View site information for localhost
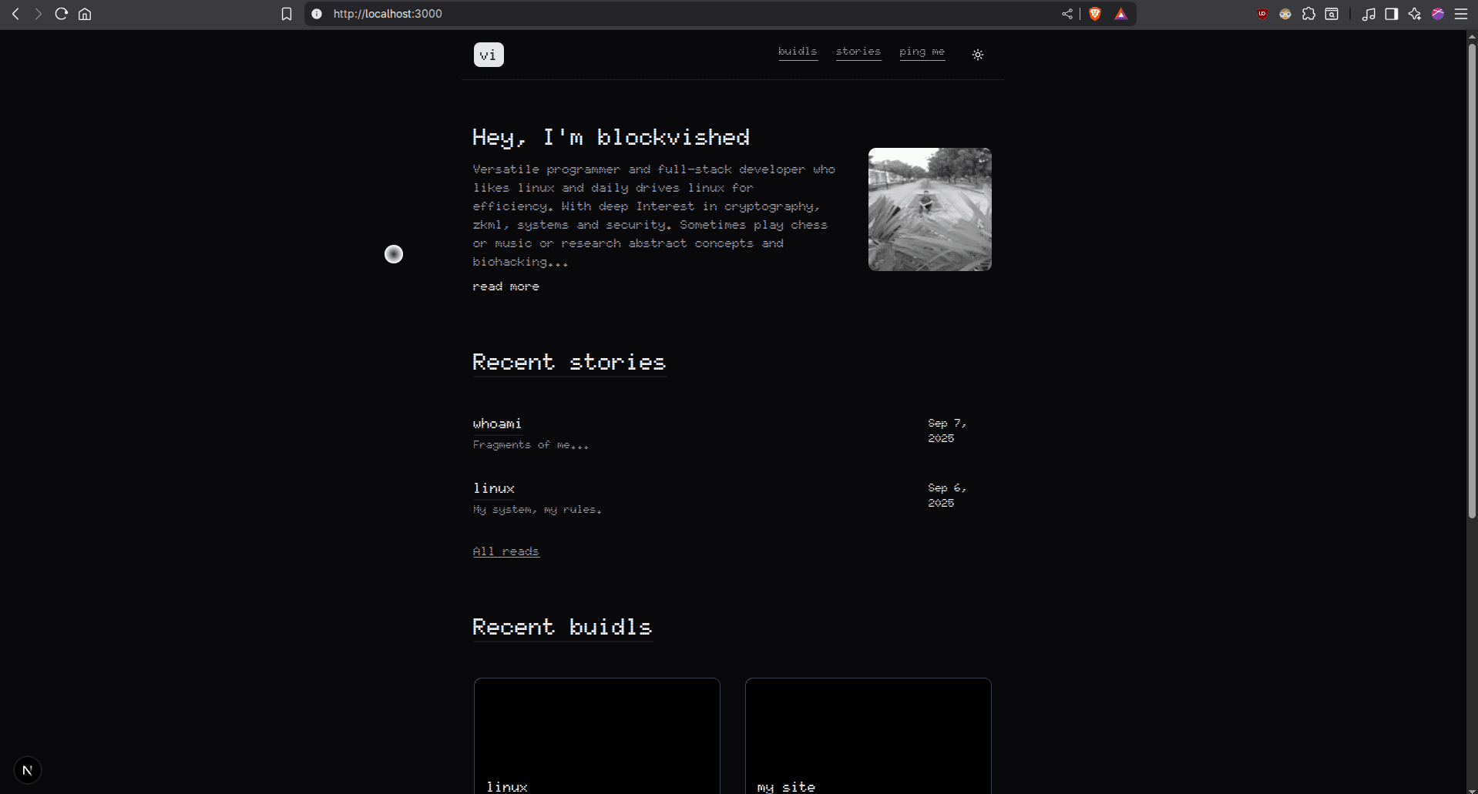 tap(317, 14)
